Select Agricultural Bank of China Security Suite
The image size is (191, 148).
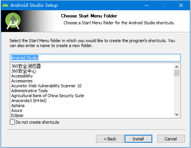tap(47, 96)
